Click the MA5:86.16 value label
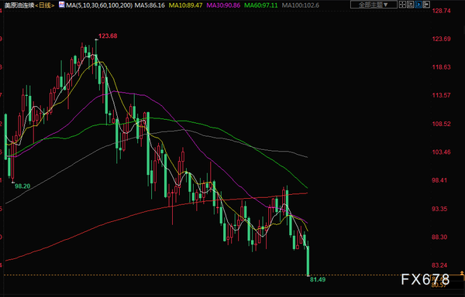This screenshot has height=297, width=465. tap(149, 5)
